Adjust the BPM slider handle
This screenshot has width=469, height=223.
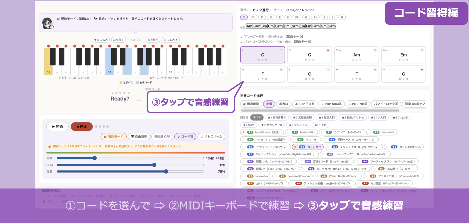154,165
